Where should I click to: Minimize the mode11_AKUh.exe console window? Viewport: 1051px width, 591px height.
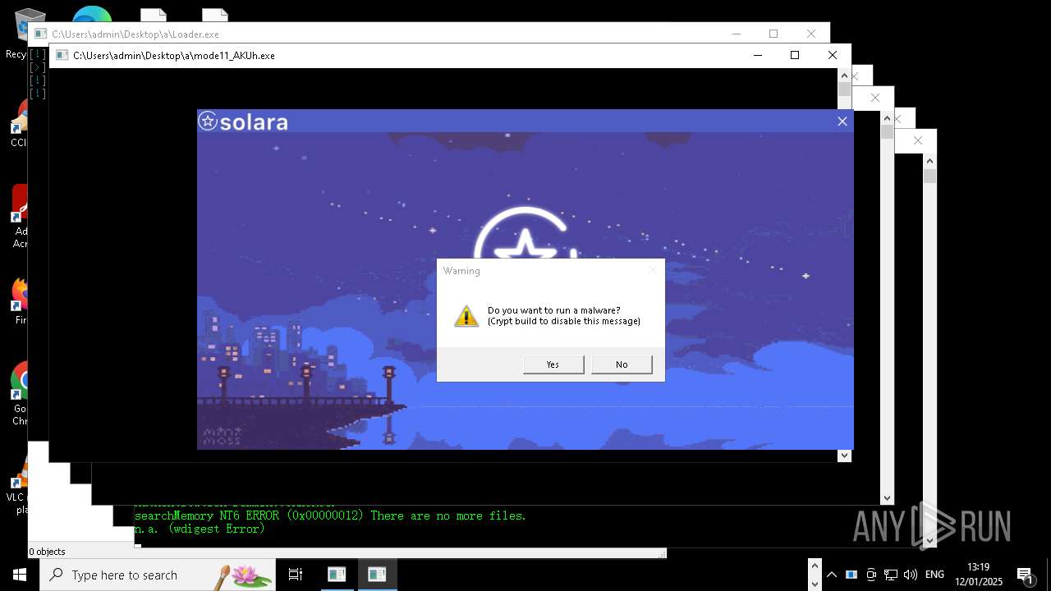pos(757,55)
